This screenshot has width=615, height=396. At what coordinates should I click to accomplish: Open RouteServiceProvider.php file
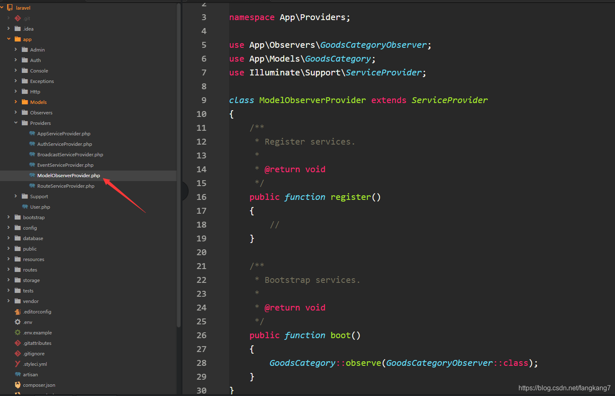[x=66, y=186]
